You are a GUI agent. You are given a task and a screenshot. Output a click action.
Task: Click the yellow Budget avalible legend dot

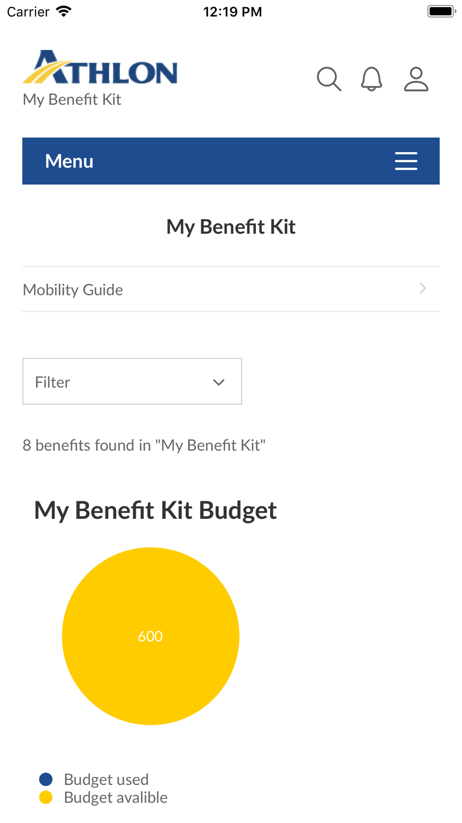[46, 797]
